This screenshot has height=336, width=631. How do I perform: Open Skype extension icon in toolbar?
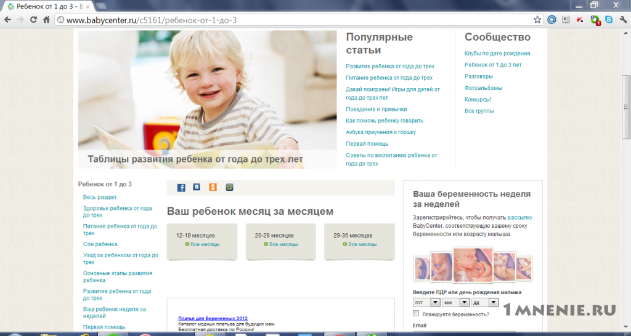pyautogui.click(x=609, y=19)
